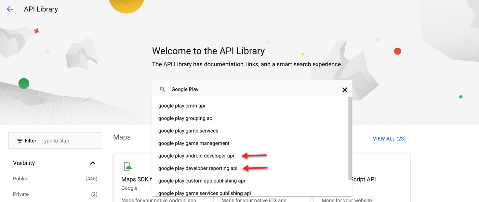Screen dimensions: 479x202
Task: Pick google play game management suggestion
Action: 194,143
